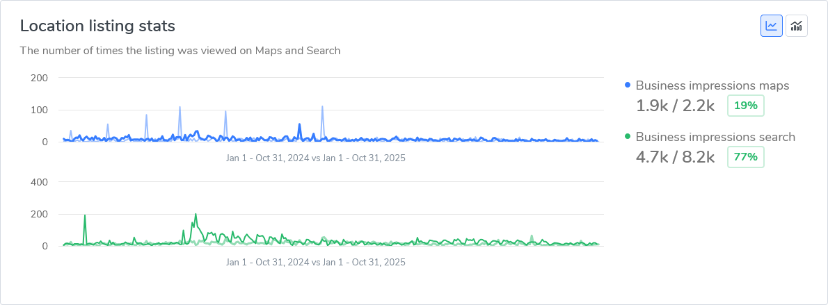
Task: Click the 77% change badge
Action: pos(745,157)
